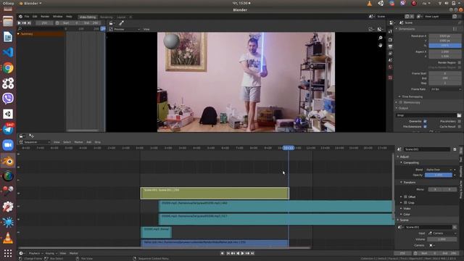Expand the Video subpanel
464x261 pixels.
pyautogui.click(x=406, y=209)
